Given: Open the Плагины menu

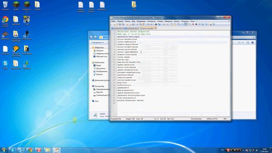Looking at the screenshot, I should pos(185,21).
